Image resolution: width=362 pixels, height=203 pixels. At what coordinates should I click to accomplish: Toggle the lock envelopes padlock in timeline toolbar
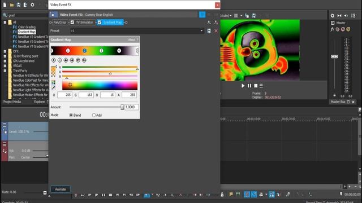(222, 195)
